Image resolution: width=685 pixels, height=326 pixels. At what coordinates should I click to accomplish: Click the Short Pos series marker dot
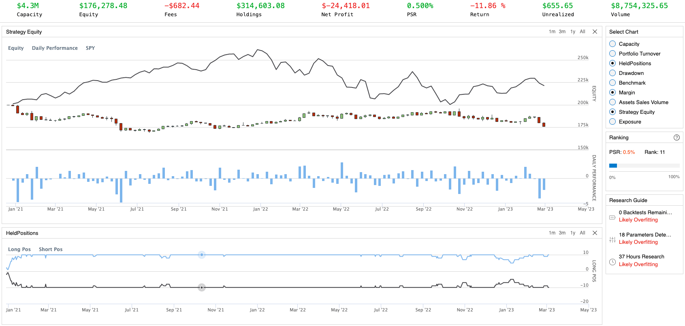coord(202,288)
